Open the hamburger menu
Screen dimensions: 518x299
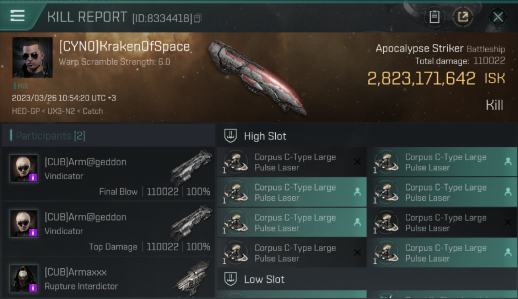pyautogui.click(x=18, y=16)
